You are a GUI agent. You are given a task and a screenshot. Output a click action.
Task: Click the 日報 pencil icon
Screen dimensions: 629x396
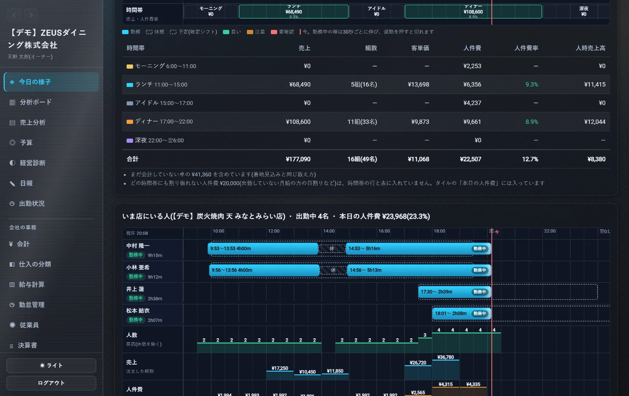click(x=12, y=183)
